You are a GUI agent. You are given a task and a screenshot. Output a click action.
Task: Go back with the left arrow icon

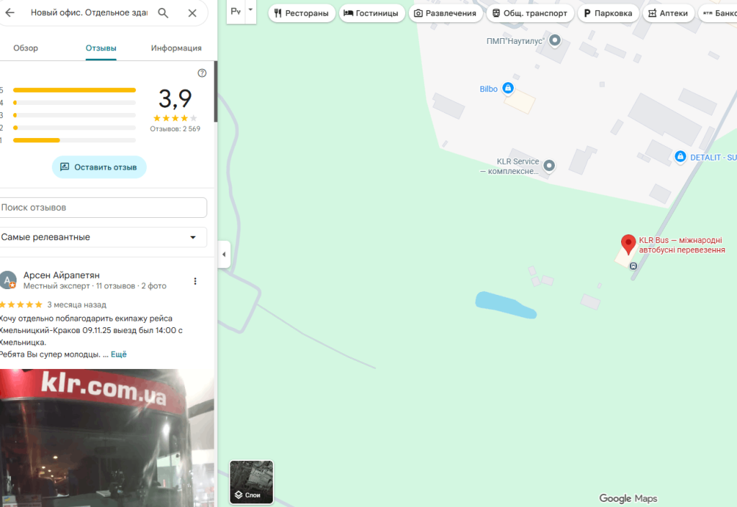(x=9, y=13)
